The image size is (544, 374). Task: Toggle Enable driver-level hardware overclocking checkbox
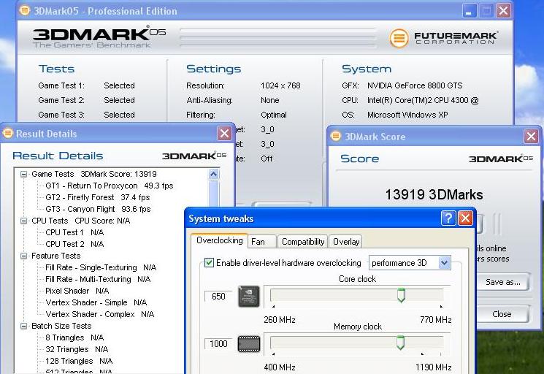click(x=209, y=263)
